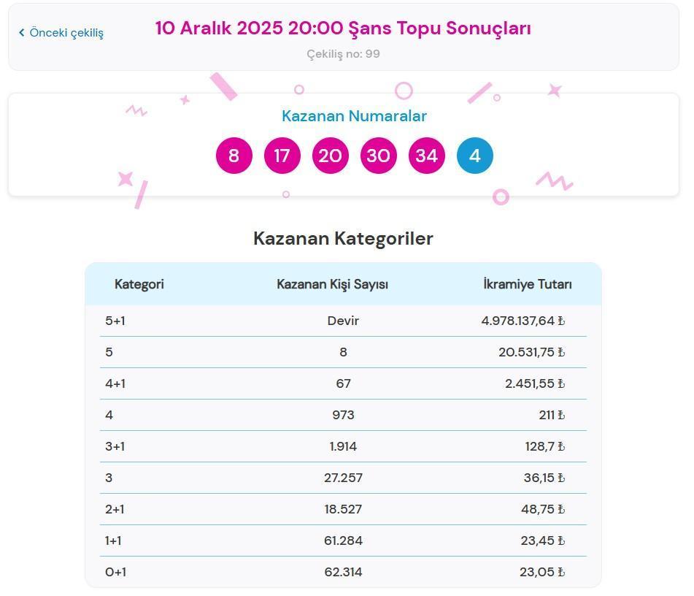Select the pink ball numbered 8

(234, 155)
